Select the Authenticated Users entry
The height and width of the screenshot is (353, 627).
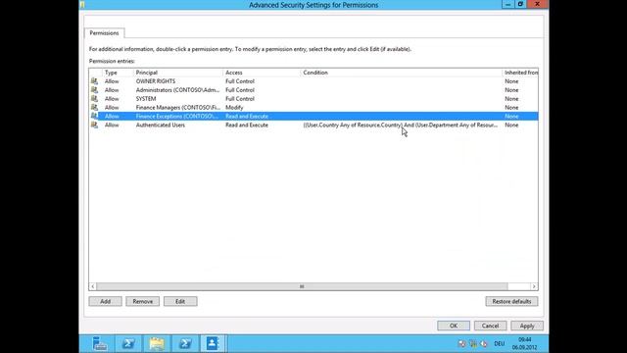tap(313, 125)
